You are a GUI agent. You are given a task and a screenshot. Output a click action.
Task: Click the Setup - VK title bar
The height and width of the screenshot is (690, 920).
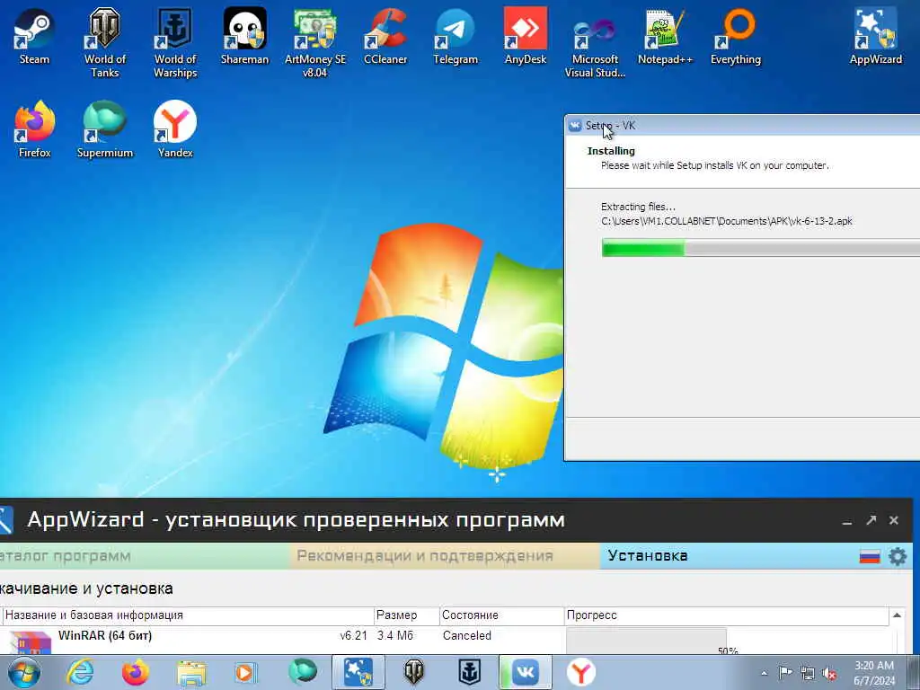(743, 126)
